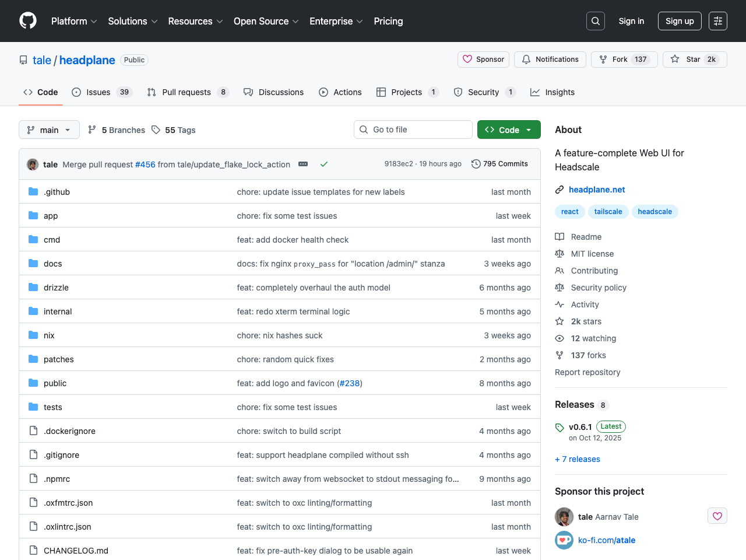Sponsor the project with the heart button

coord(483,59)
